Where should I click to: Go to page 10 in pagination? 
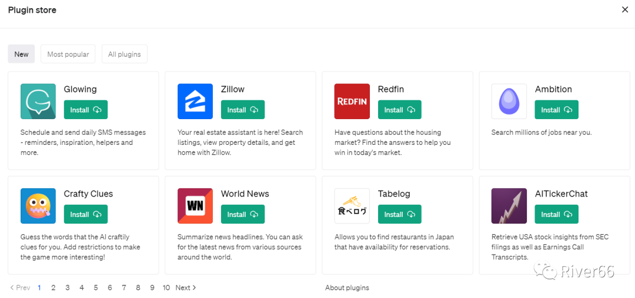pos(166,287)
